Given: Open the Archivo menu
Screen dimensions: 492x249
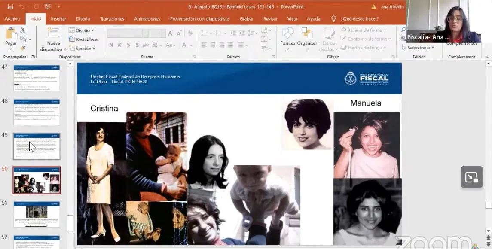Looking at the screenshot, I should click(12, 19).
